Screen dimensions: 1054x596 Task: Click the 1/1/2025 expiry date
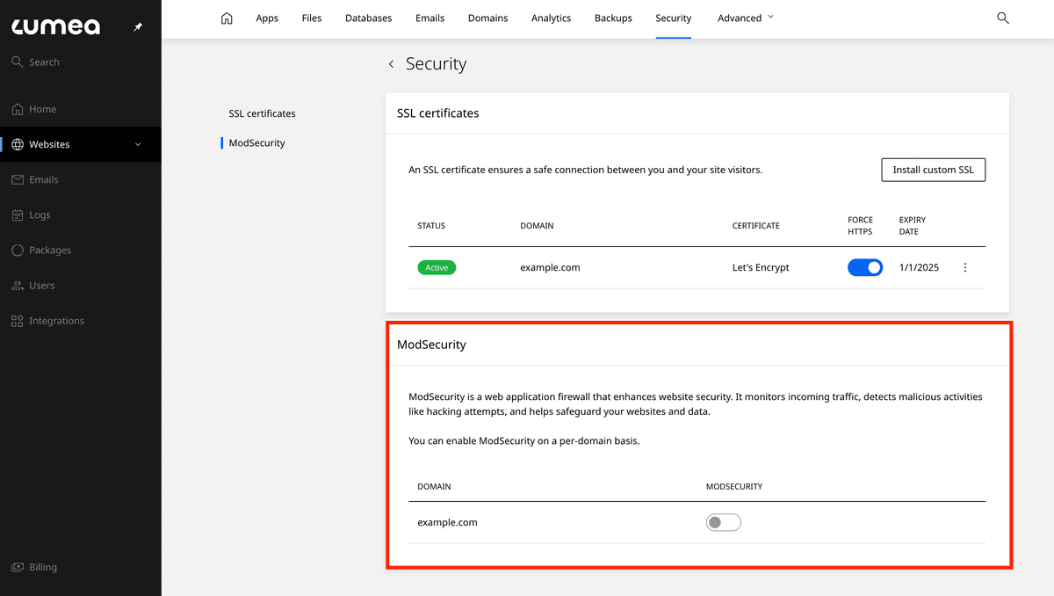pyautogui.click(x=919, y=267)
